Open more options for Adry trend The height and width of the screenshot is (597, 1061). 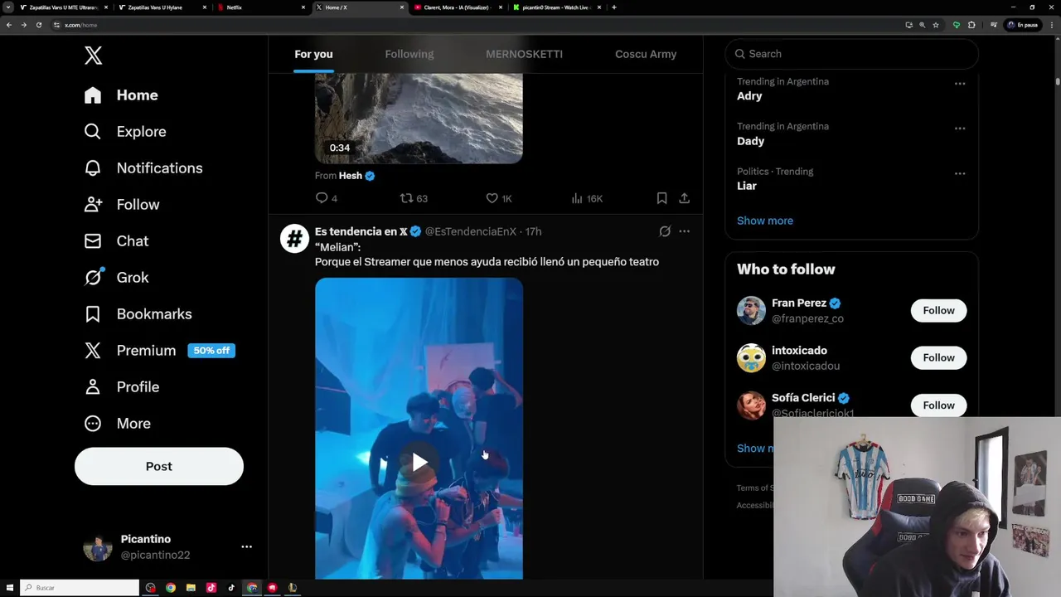click(x=960, y=84)
